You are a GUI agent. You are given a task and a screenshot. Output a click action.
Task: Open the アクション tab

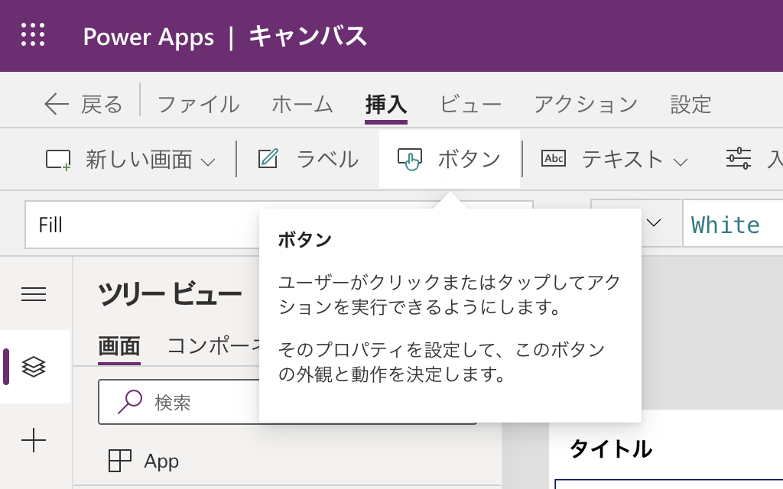point(586,104)
